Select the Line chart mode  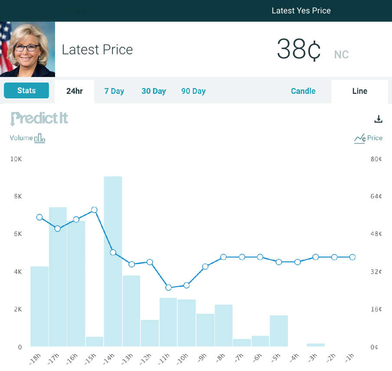tap(359, 91)
